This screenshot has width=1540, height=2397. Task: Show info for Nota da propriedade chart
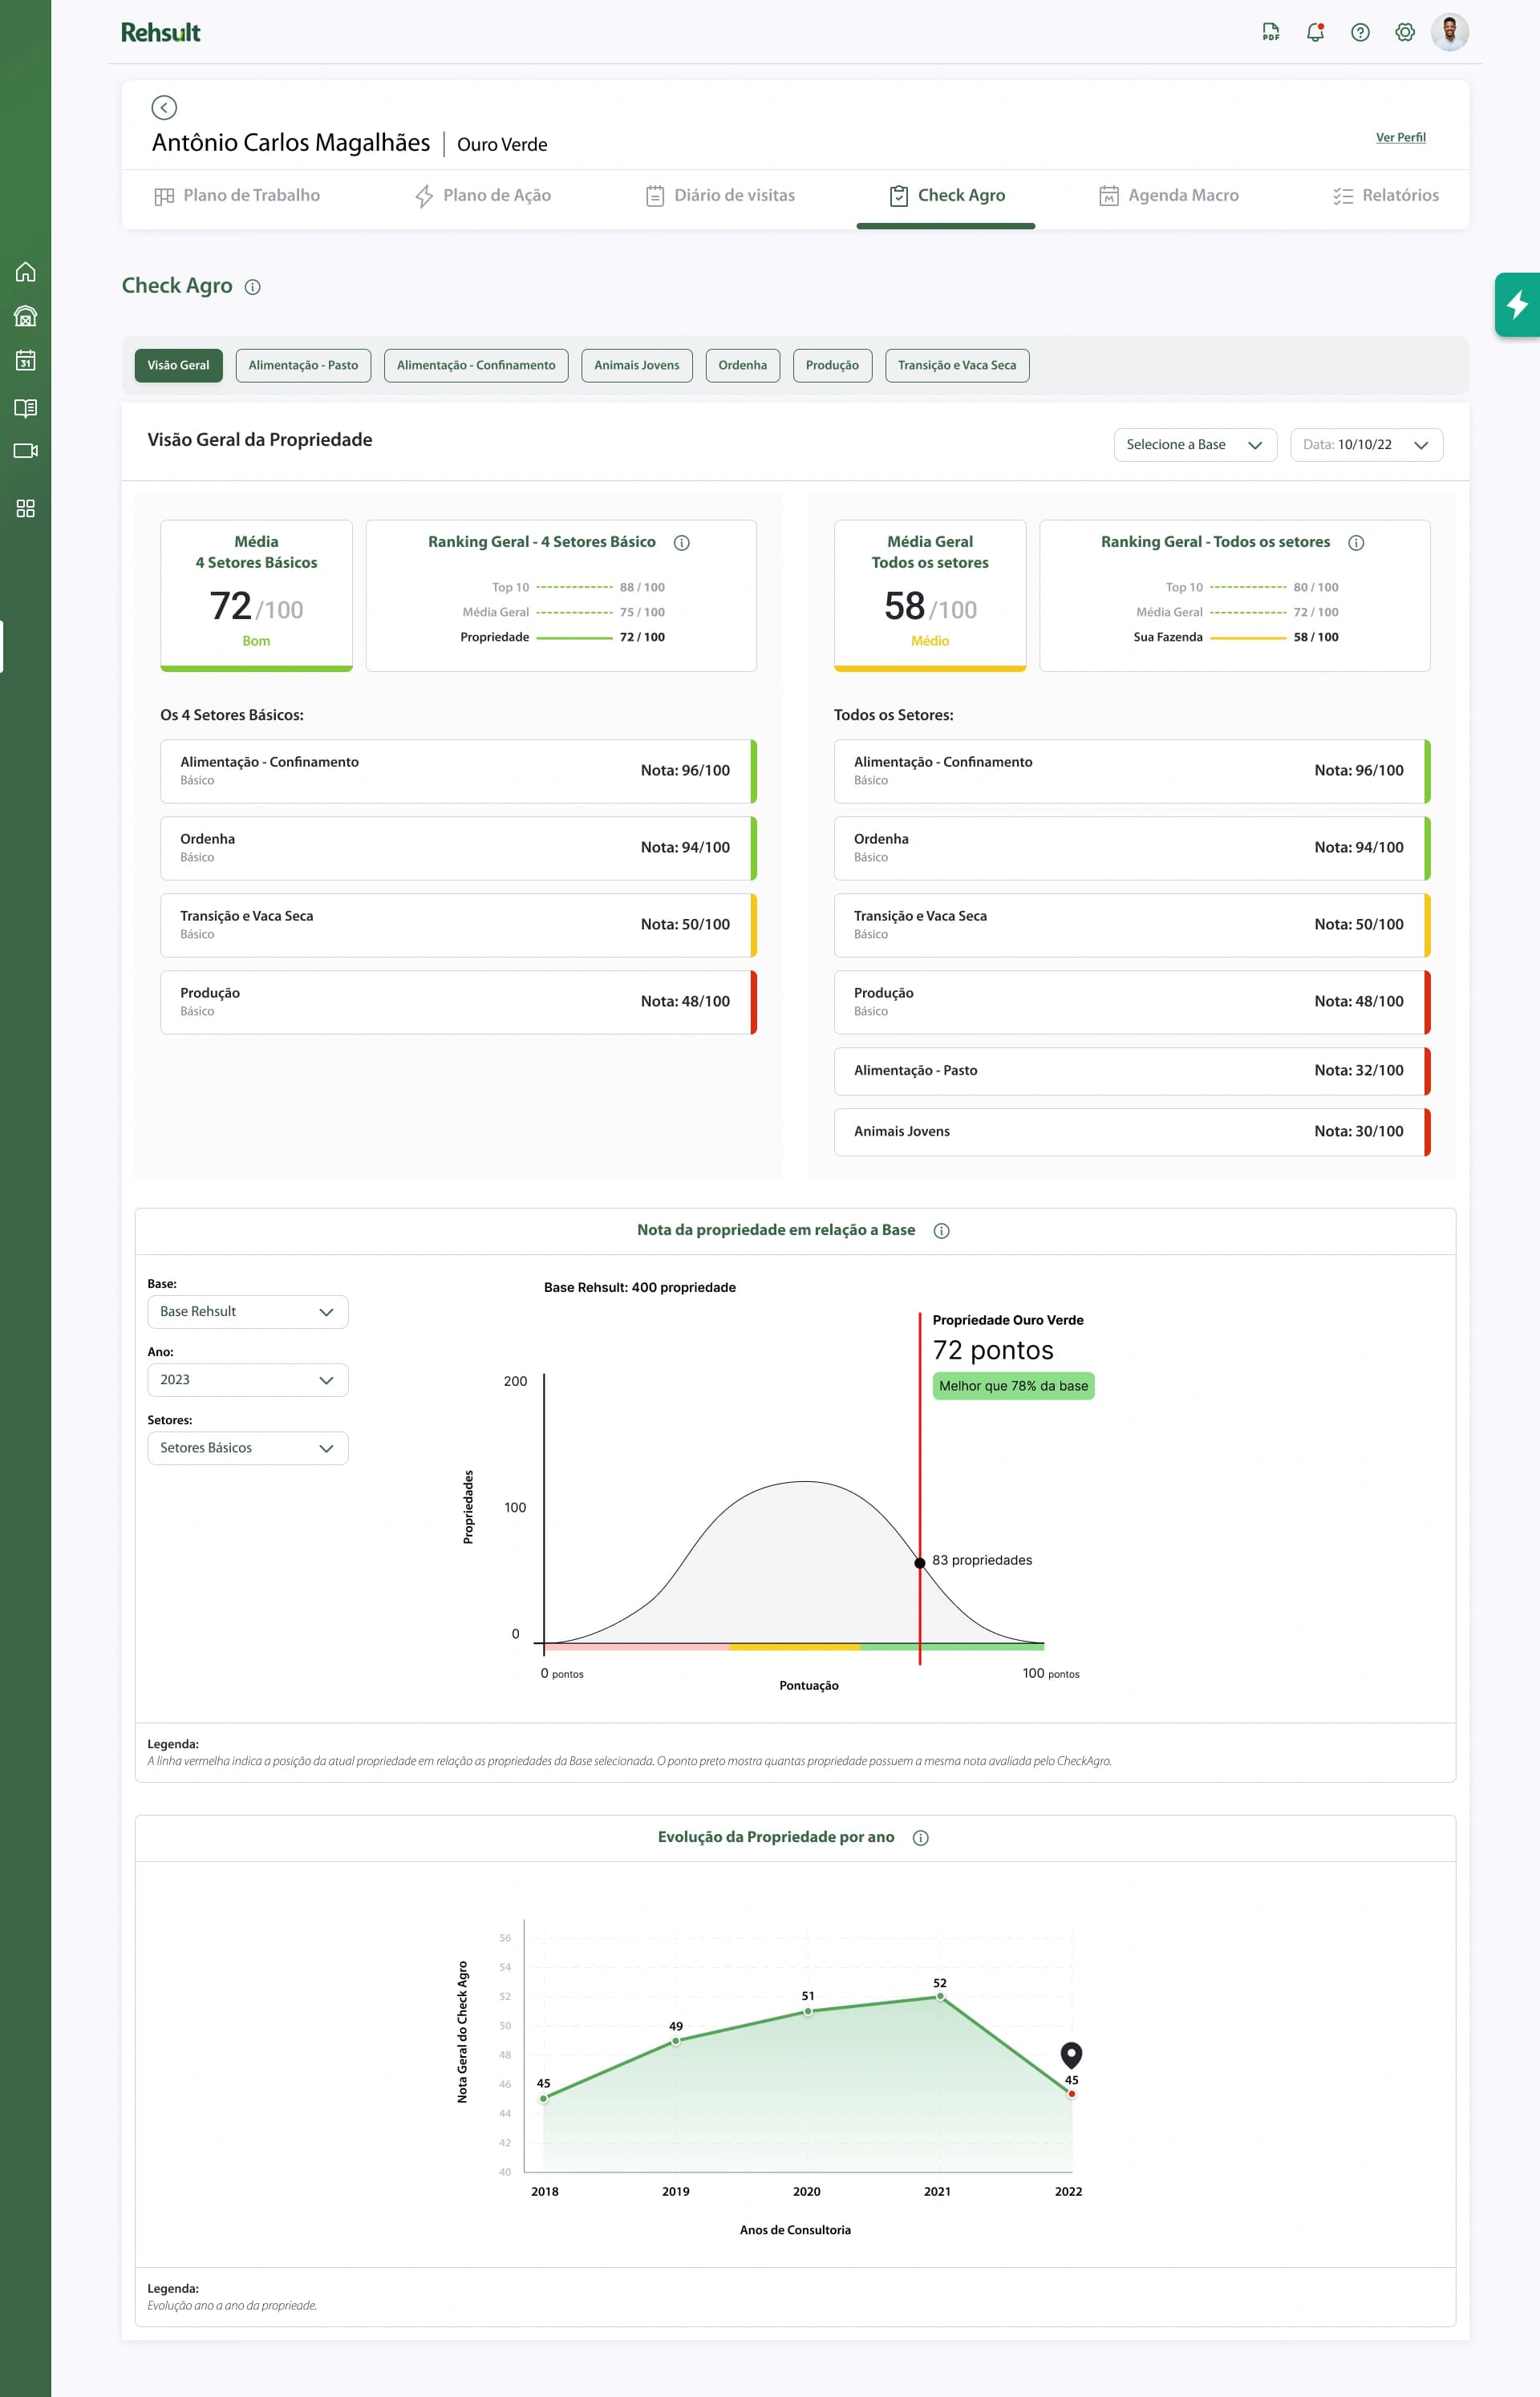click(941, 1230)
